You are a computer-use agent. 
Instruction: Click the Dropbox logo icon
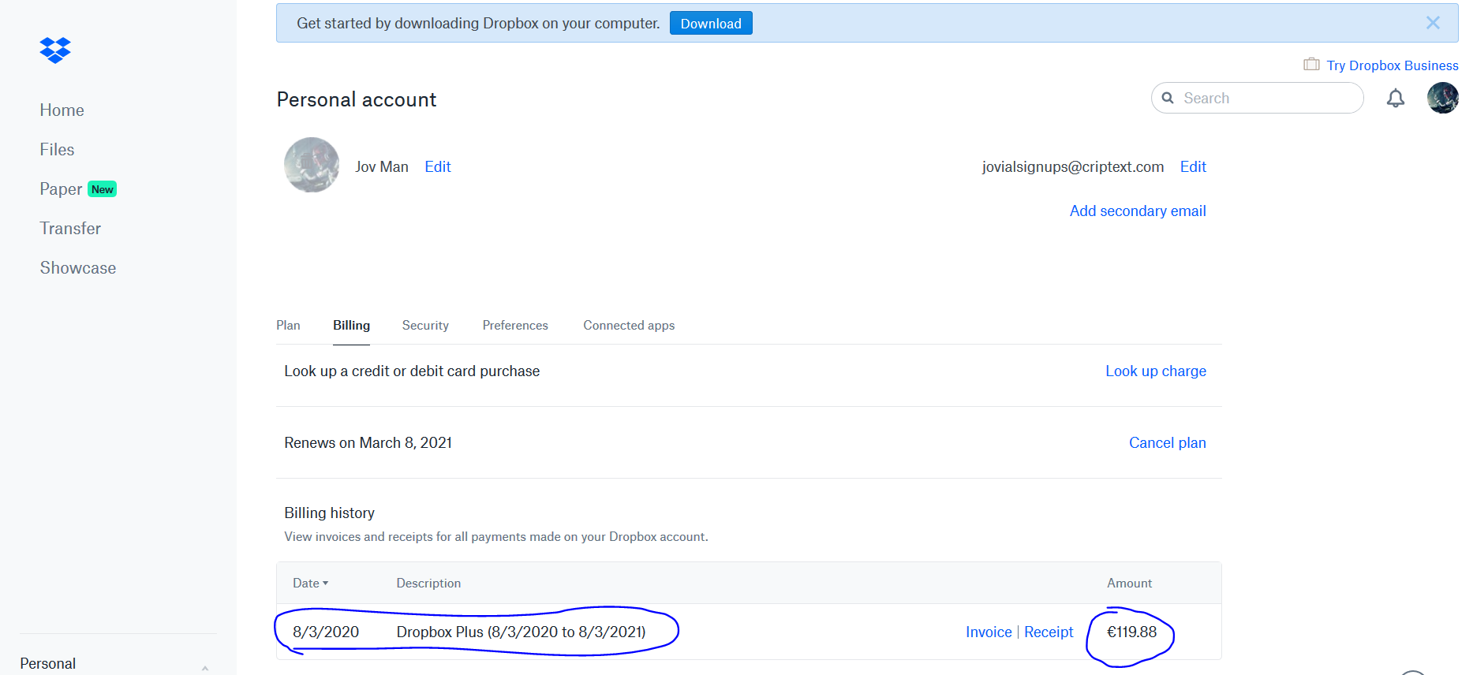(55, 50)
